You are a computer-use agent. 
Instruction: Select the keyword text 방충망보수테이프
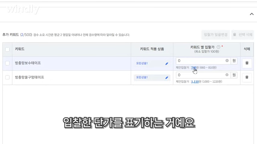28,63
